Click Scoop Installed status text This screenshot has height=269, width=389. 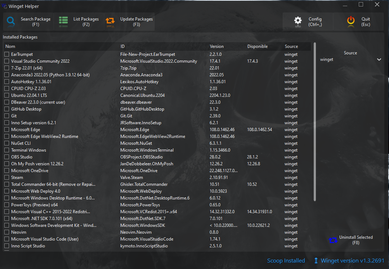click(x=286, y=261)
